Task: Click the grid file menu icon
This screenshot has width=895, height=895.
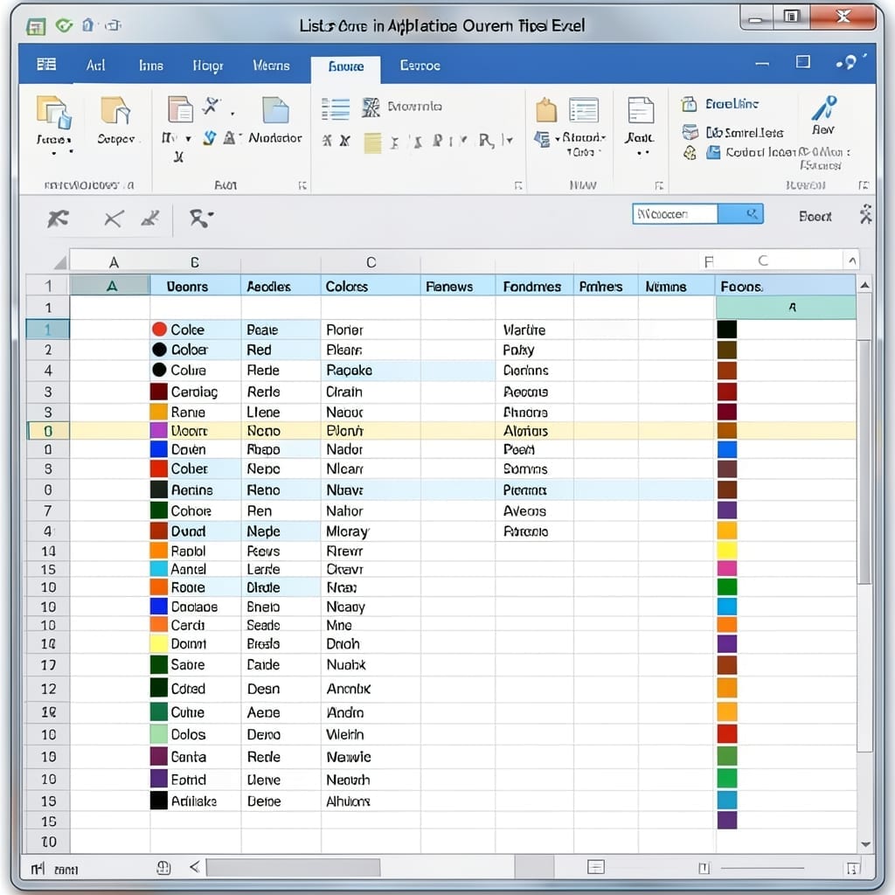Action: coord(46,64)
